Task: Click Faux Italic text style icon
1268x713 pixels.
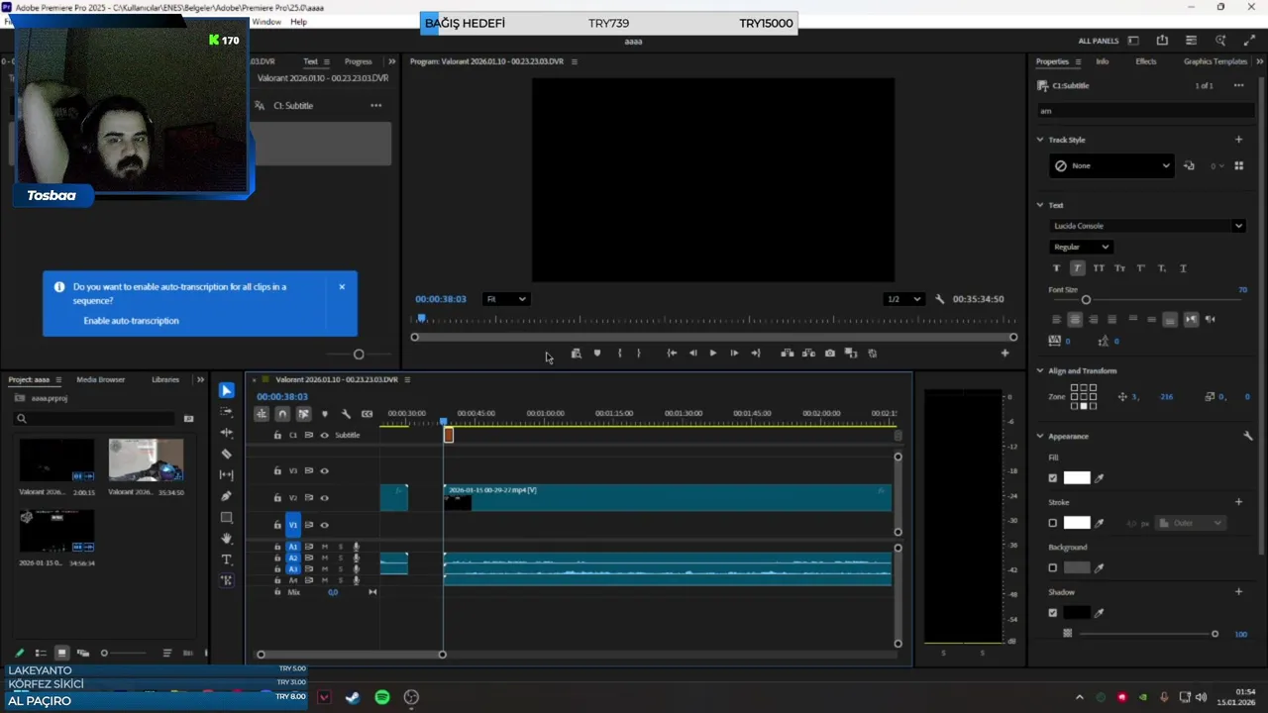Action: pos(1077,268)
